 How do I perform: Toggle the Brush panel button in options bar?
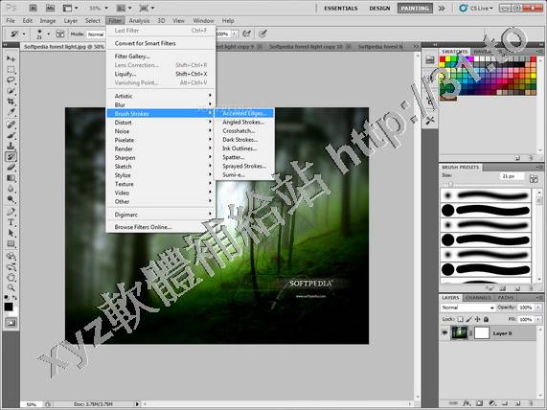click(60, 34)
